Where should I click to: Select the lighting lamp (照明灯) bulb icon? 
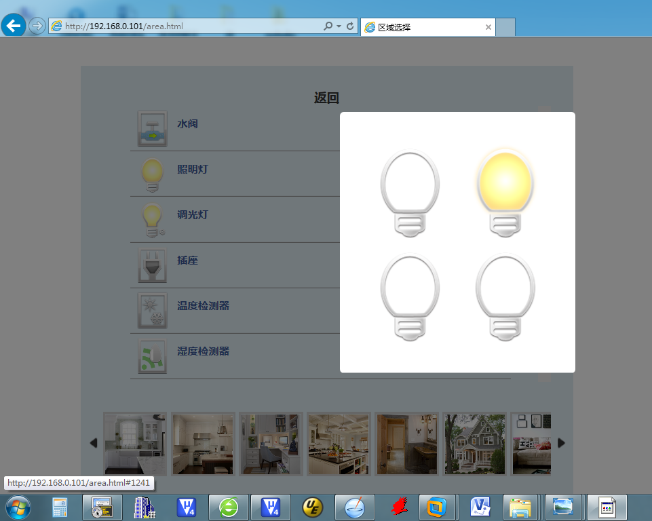point(152,174)
